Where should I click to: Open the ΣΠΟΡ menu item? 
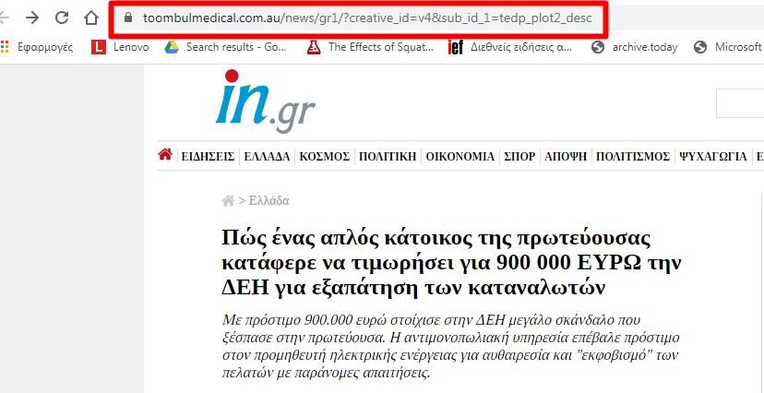coord(519,157)
